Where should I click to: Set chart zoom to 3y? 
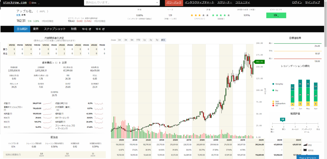click(151, 40)
